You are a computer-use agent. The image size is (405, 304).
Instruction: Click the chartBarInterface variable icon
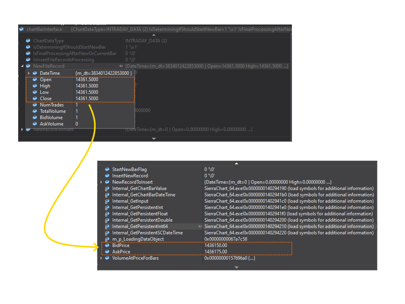pos(22,29)
